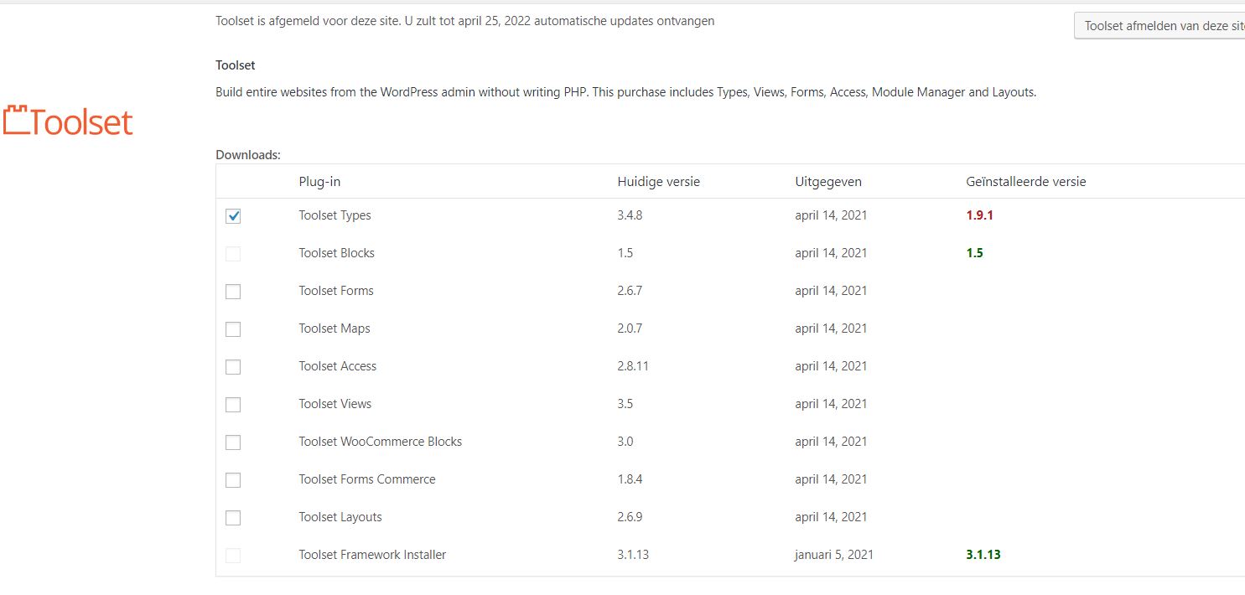Click current version 2.8.11
Viewport: 1245px width, 595px height.
click(633, 366)
